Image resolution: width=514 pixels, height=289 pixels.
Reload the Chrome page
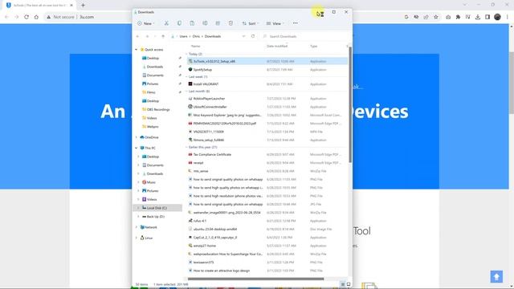click(27, 17)
